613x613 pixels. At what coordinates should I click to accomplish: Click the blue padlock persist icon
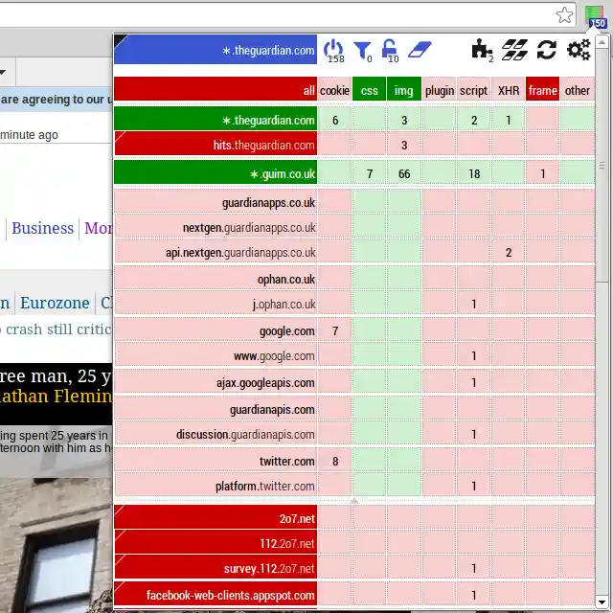pos(390,51)
